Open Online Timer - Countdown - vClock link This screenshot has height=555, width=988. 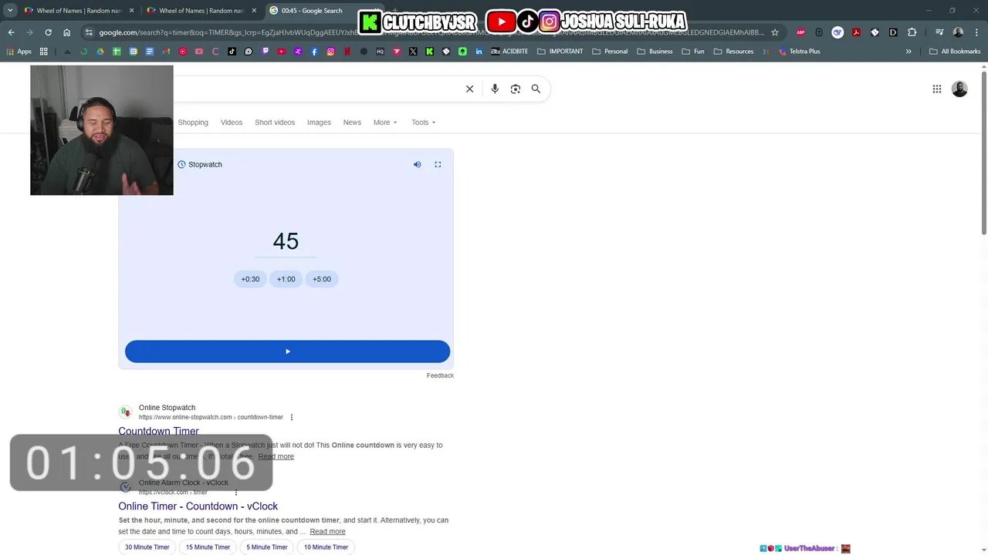pyautogui.click(x=198, y=506)
